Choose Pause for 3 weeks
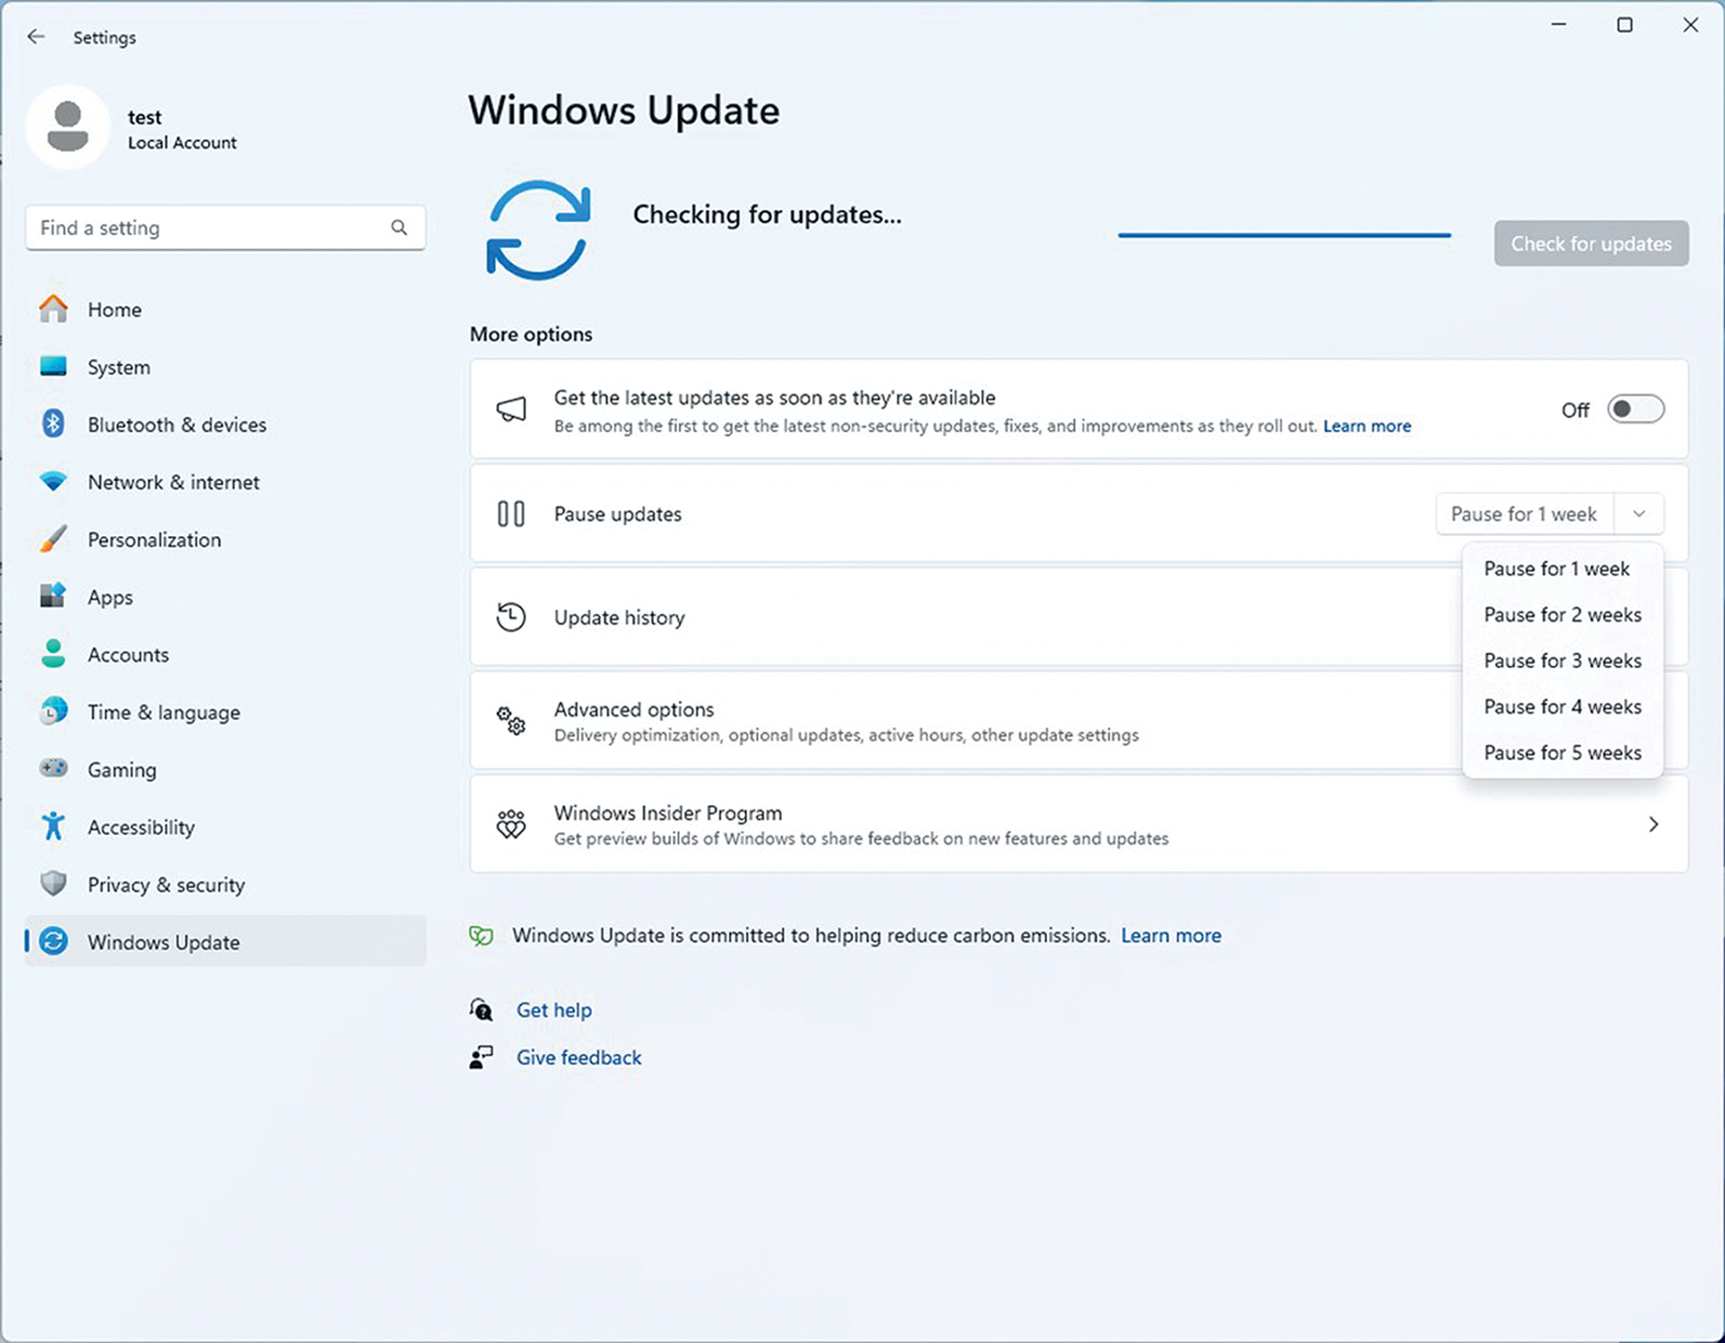 coord(1563,660)
